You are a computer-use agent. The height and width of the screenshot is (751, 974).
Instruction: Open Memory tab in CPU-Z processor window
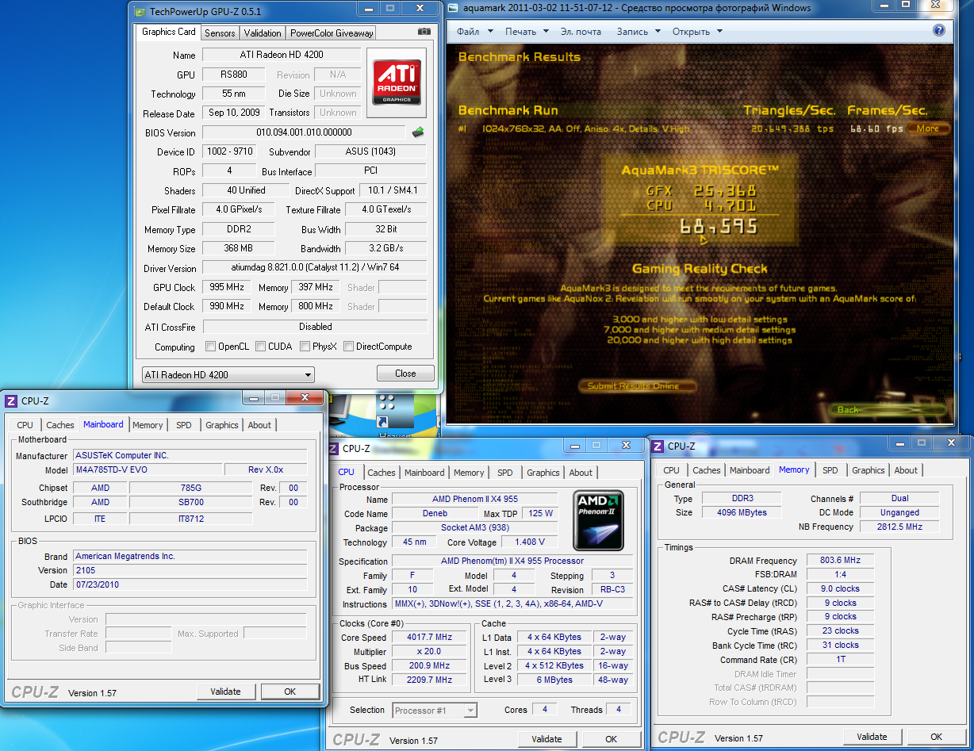(x=469, y=473)
